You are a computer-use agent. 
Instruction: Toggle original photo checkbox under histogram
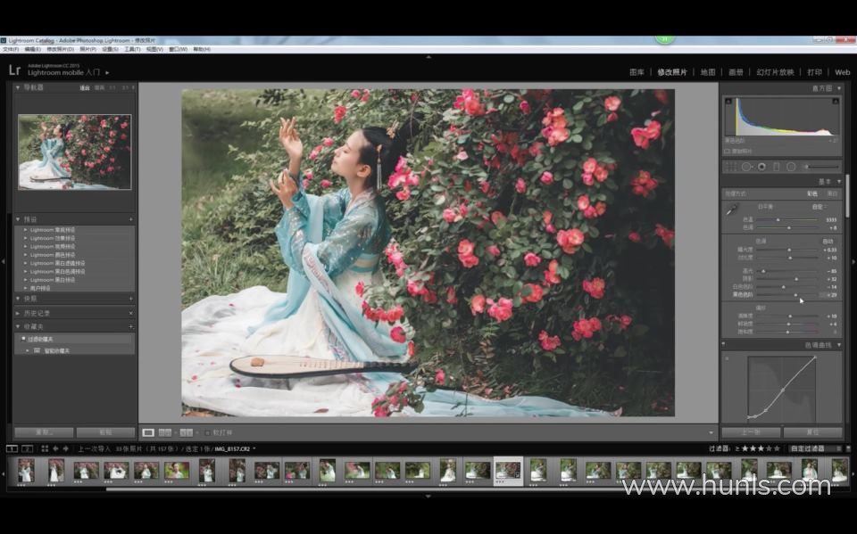coord(727,152)
